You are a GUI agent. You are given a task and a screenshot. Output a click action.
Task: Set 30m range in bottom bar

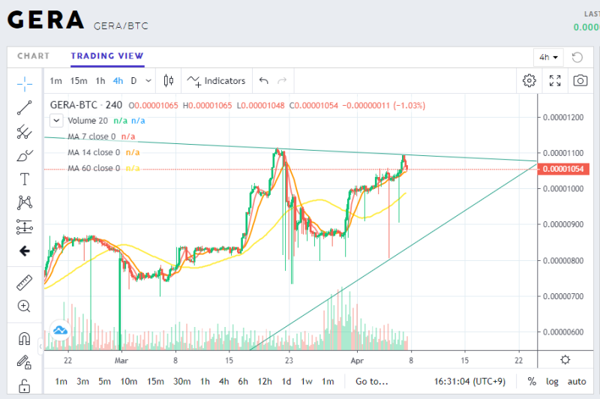coord(181,382)
